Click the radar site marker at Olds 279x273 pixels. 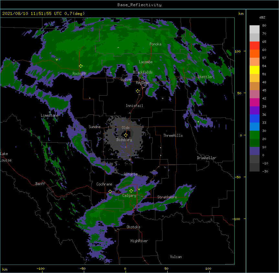(126, 135)
